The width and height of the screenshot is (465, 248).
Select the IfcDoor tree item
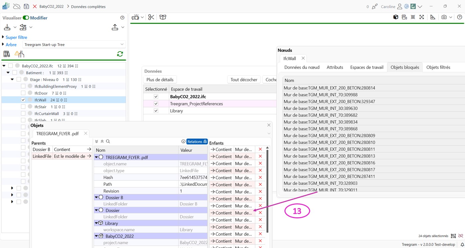(x=41, y=93)
